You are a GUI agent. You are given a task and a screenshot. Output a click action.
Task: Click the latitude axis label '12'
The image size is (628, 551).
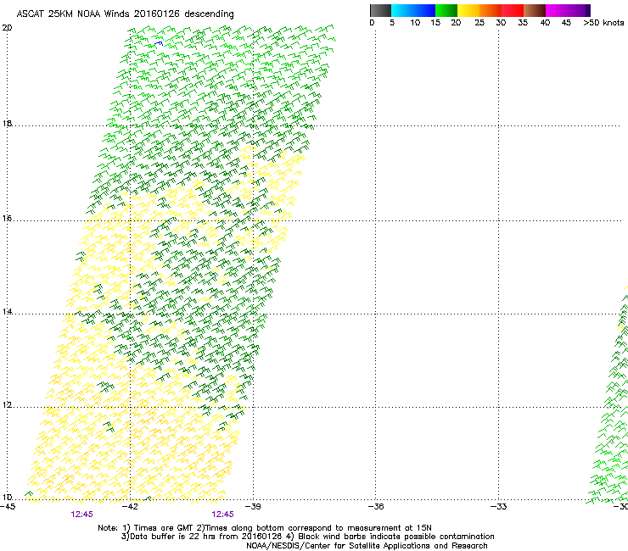point(7,405)
